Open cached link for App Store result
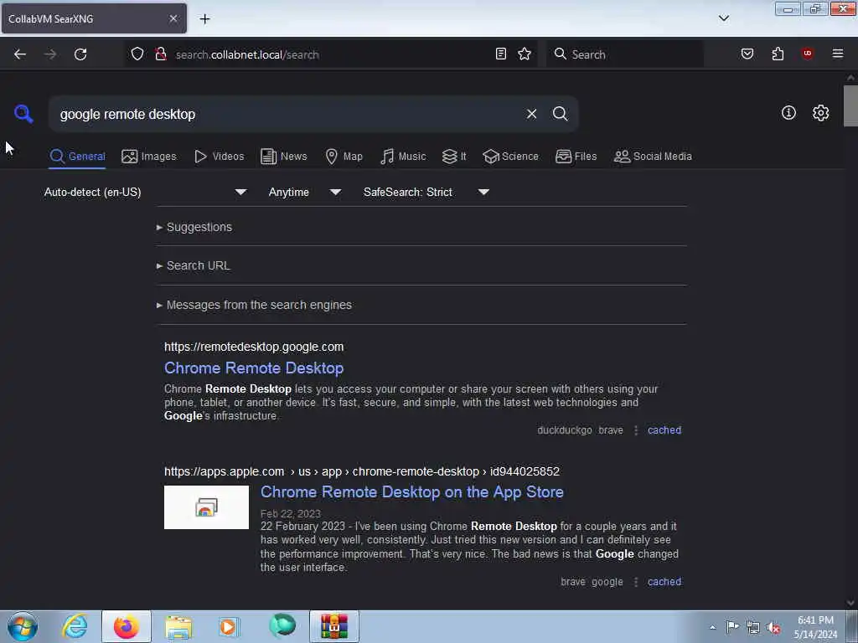The height and width of the screenshot is (643, 858). (664, 582)
